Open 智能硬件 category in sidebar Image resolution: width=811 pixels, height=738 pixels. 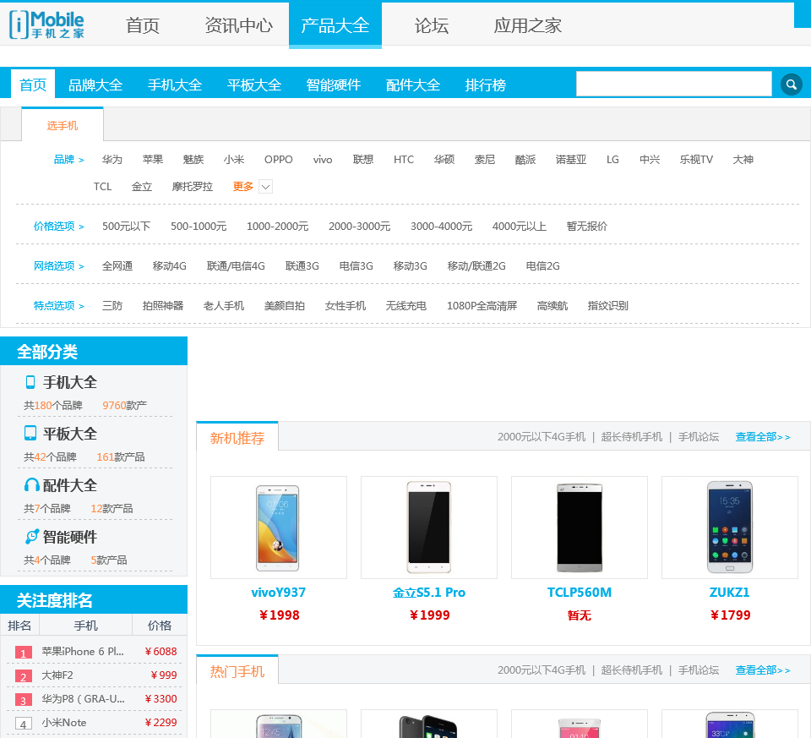point(70,537)
